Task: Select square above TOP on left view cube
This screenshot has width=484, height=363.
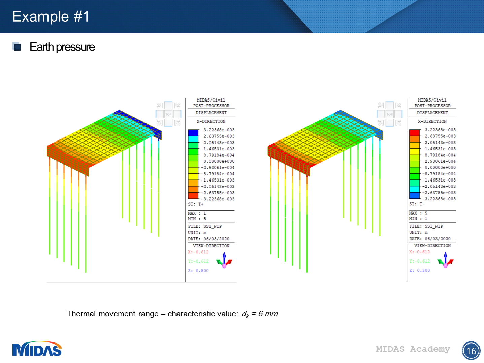Action: pyautogui.click(x=168, y=105)
